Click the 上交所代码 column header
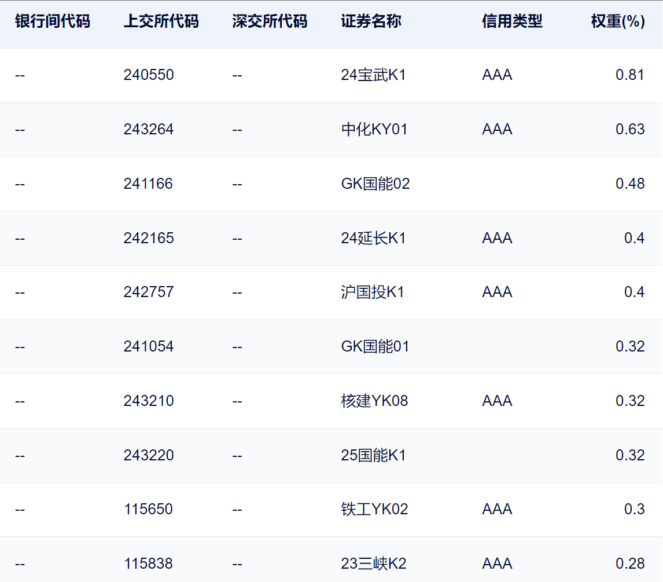This screenshot has height=582, width=663. pyautogui.click(x=161, y=21)
